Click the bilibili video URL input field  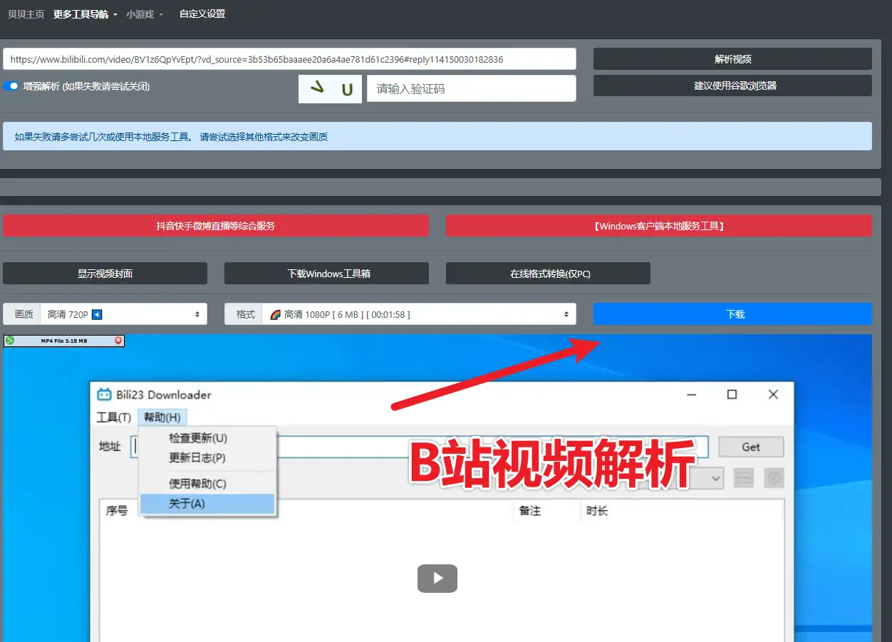[289, 59]
